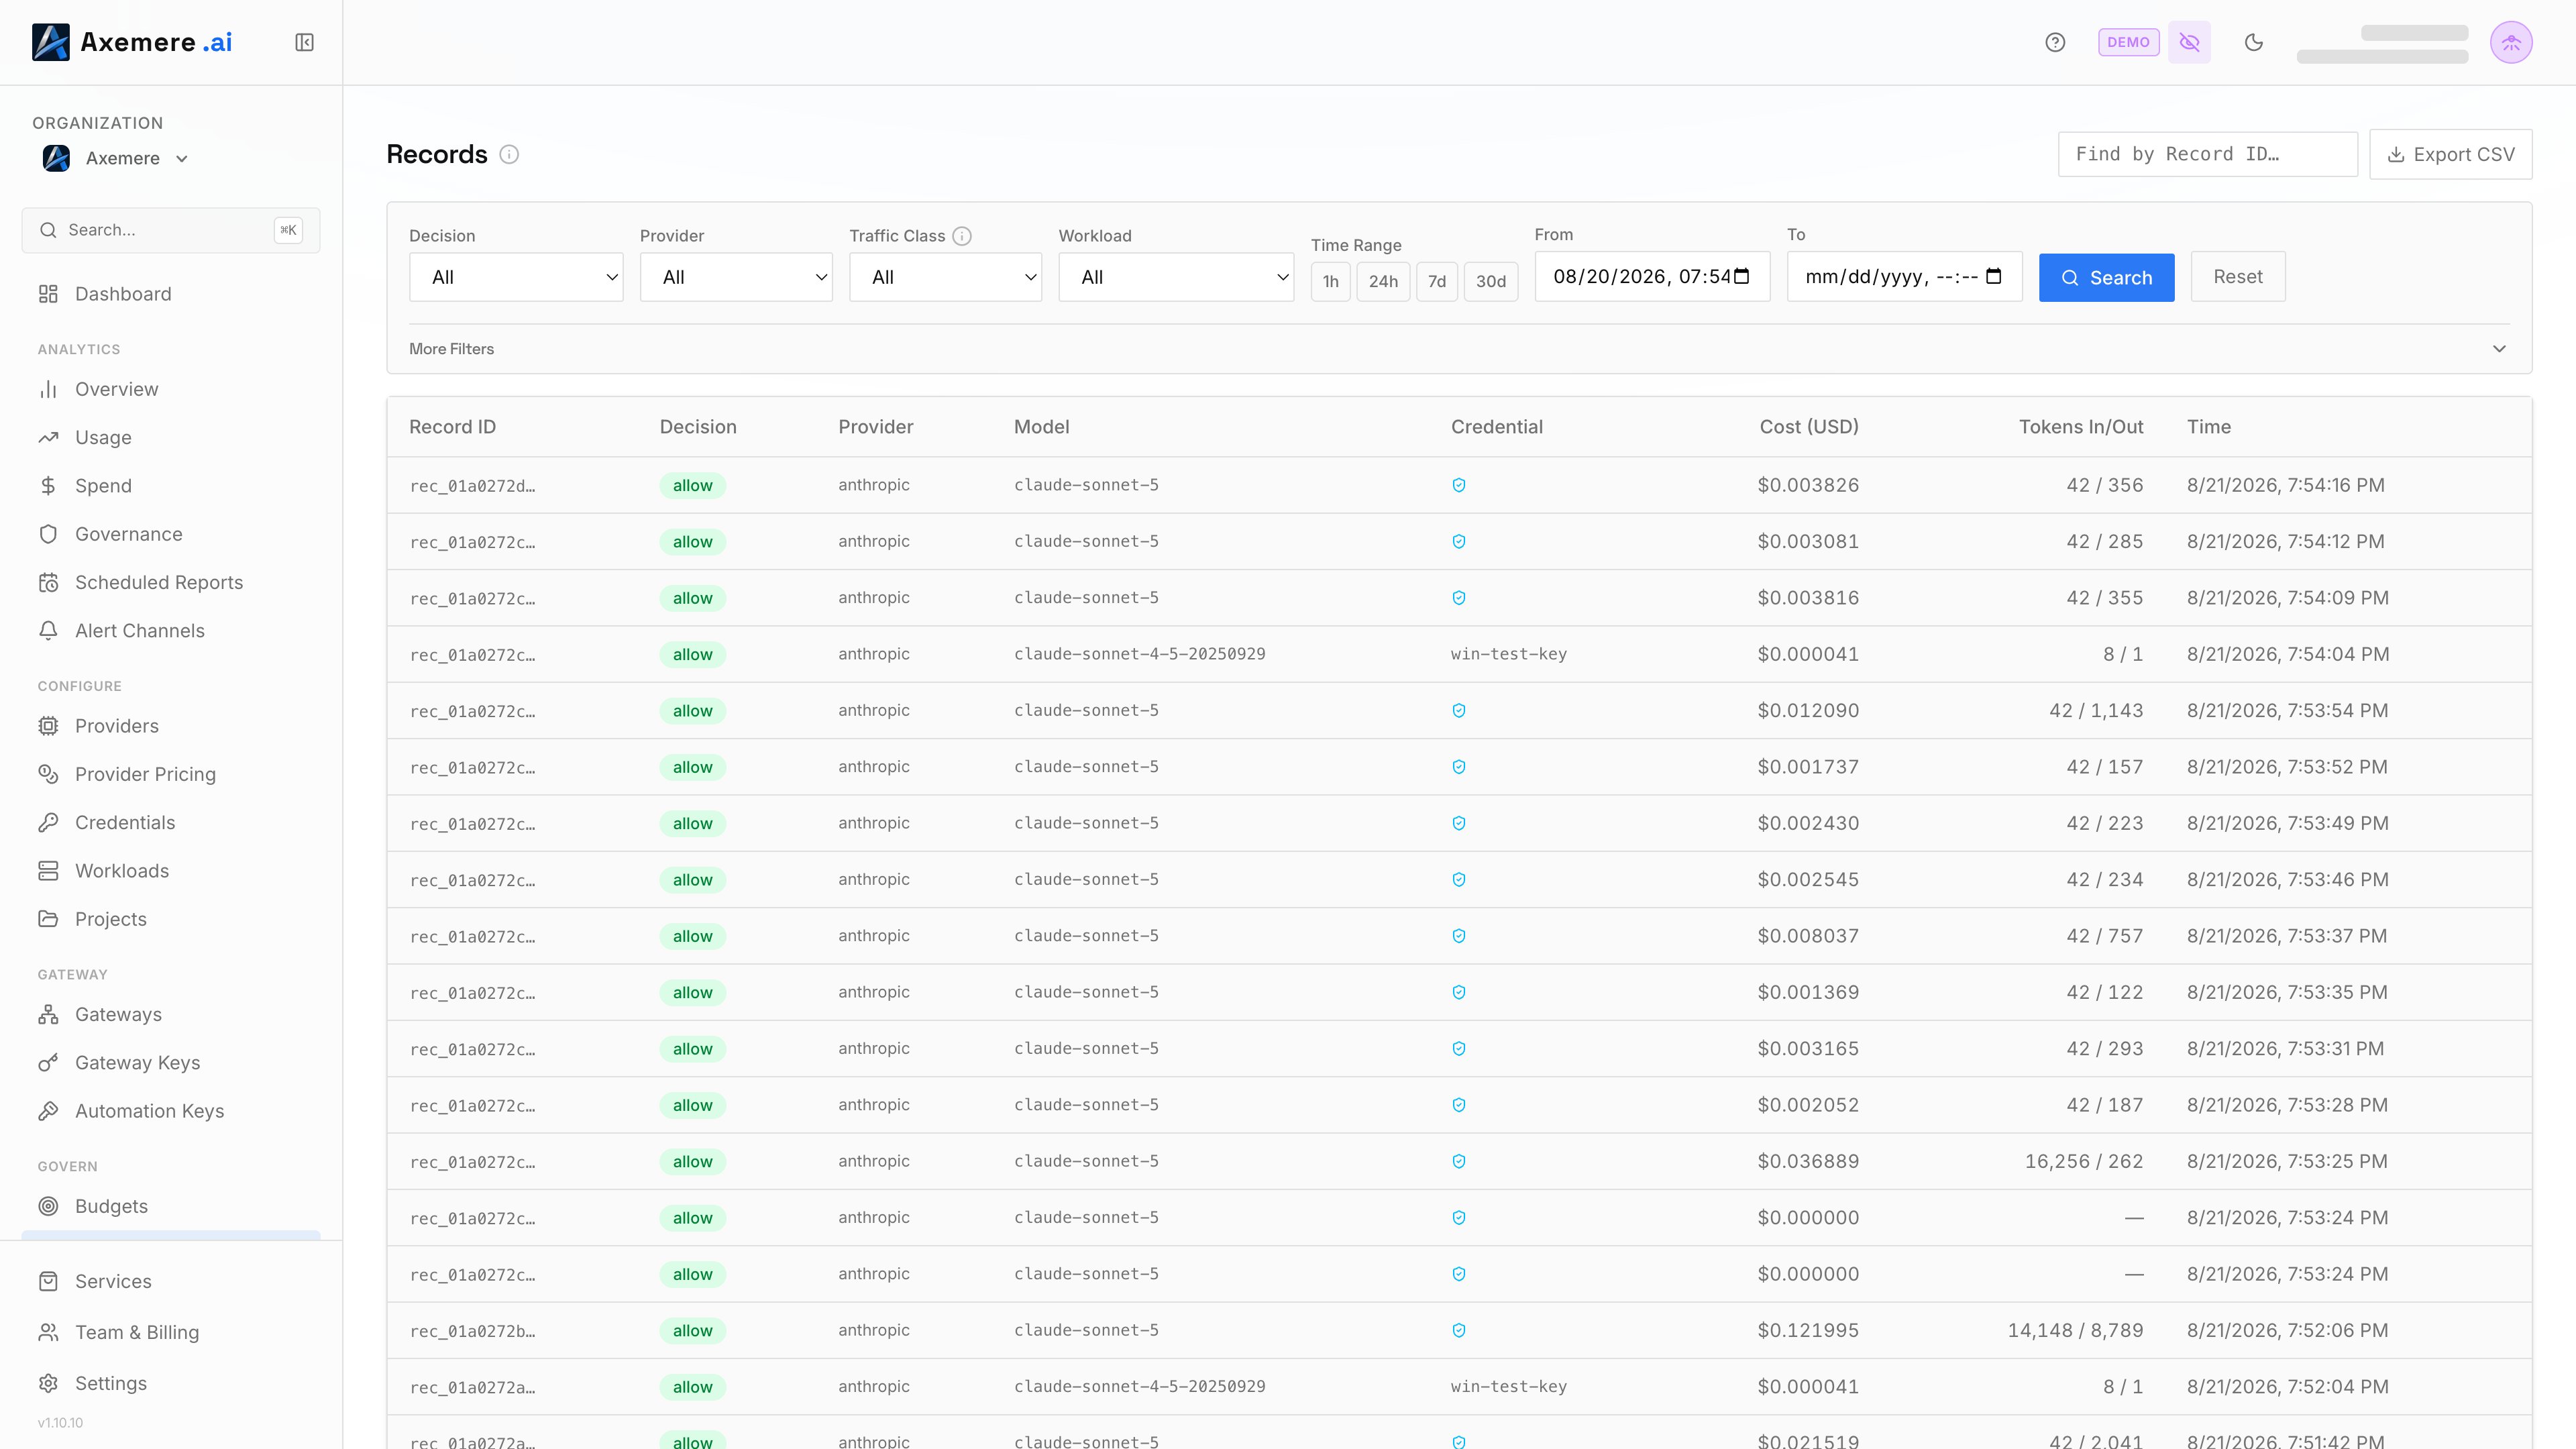Click credential shield icon for $0.012090 row
Viewport: 2576px width, 1449px height.
(x=1459, y=711)
